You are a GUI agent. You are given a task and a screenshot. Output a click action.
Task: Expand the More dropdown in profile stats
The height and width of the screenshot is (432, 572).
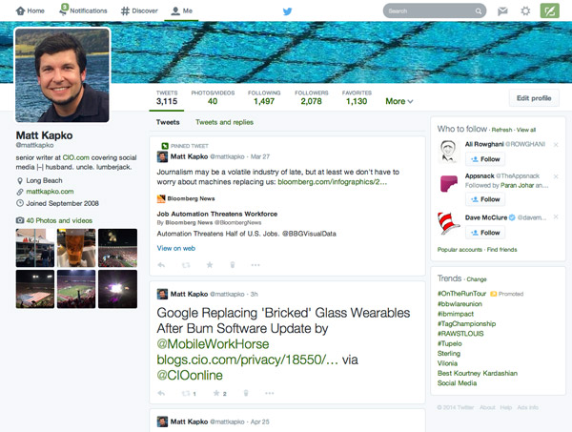coord(399,101)
